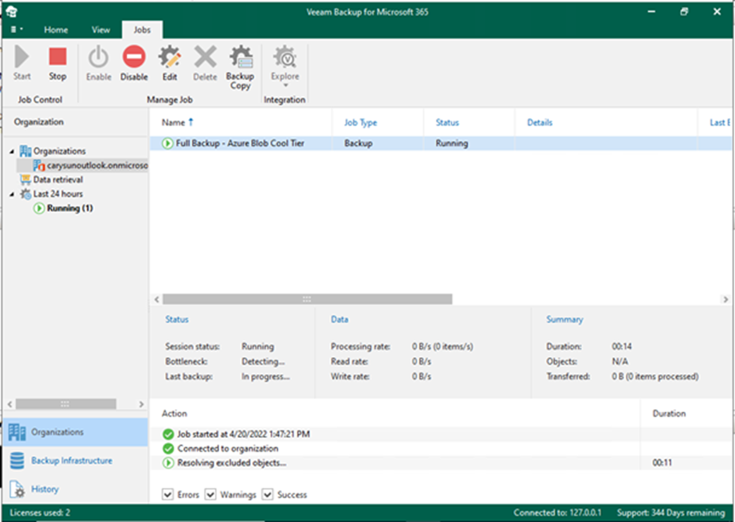
Task: Click the Data retrieval tree icon
Action: pos(25,179)
